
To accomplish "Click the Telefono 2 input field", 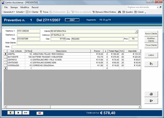I will pos(29,35).
